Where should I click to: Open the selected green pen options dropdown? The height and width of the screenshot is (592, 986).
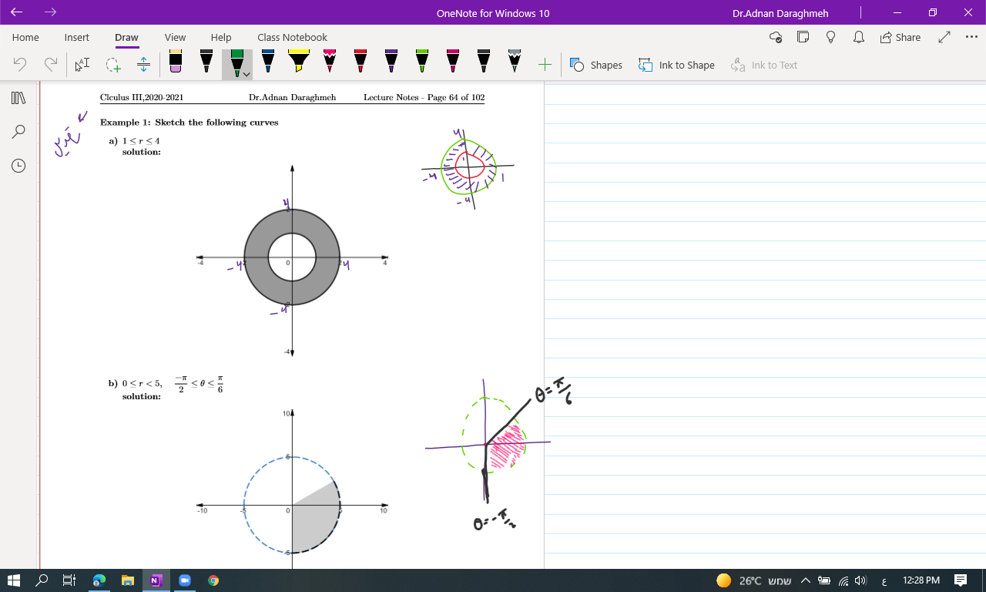pos(246,74)
